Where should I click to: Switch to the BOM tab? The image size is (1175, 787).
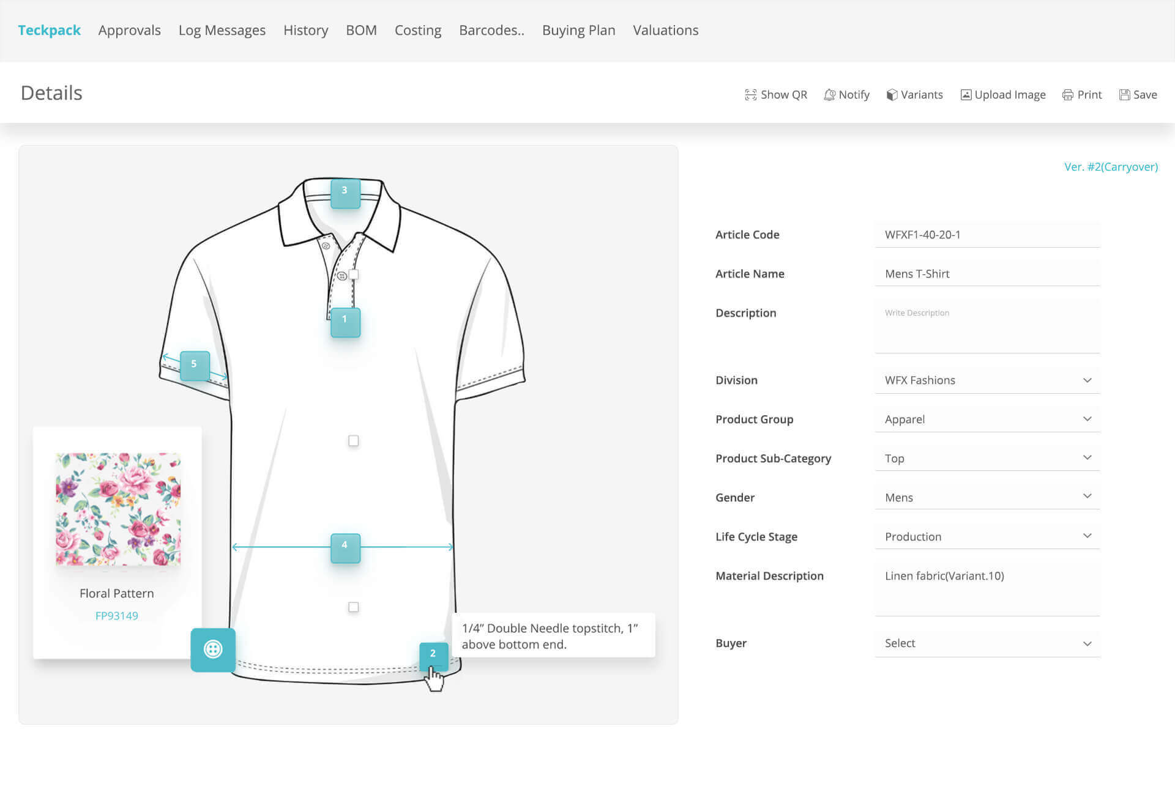coord(361,30)
